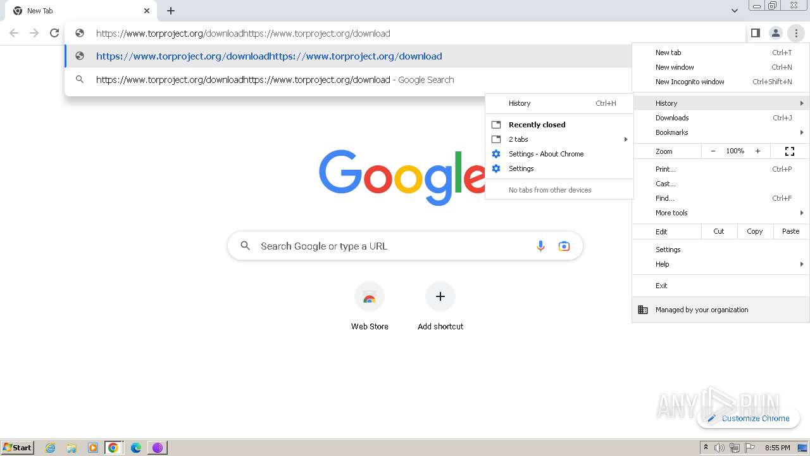
Task: Click Customize Chrome button
Action: [x=748, y=419]
